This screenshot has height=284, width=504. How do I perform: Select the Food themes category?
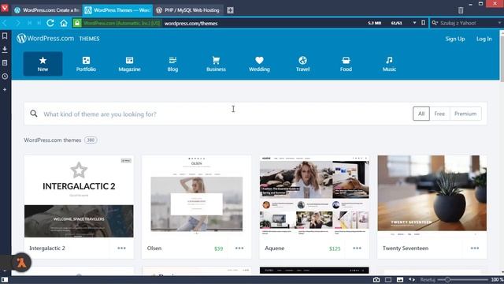coord(346,64)
